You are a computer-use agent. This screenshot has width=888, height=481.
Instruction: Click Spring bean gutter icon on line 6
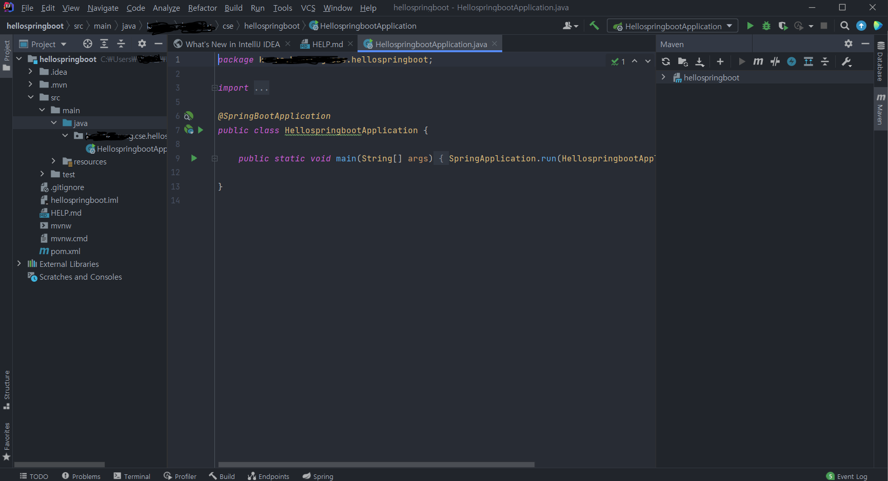pos(189,116)
